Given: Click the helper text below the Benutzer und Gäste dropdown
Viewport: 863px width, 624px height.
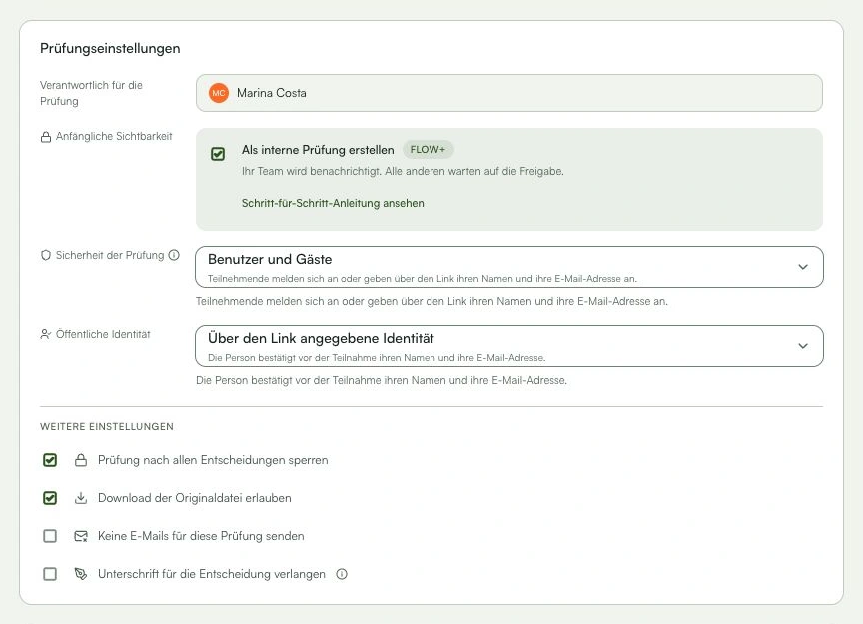Looking at the screenshot, I should [431, 301].
